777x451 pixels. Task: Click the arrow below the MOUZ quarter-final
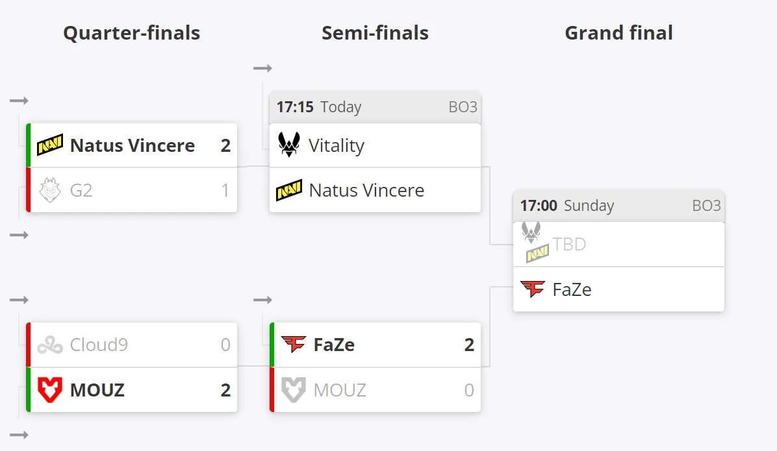click(19, 435)
